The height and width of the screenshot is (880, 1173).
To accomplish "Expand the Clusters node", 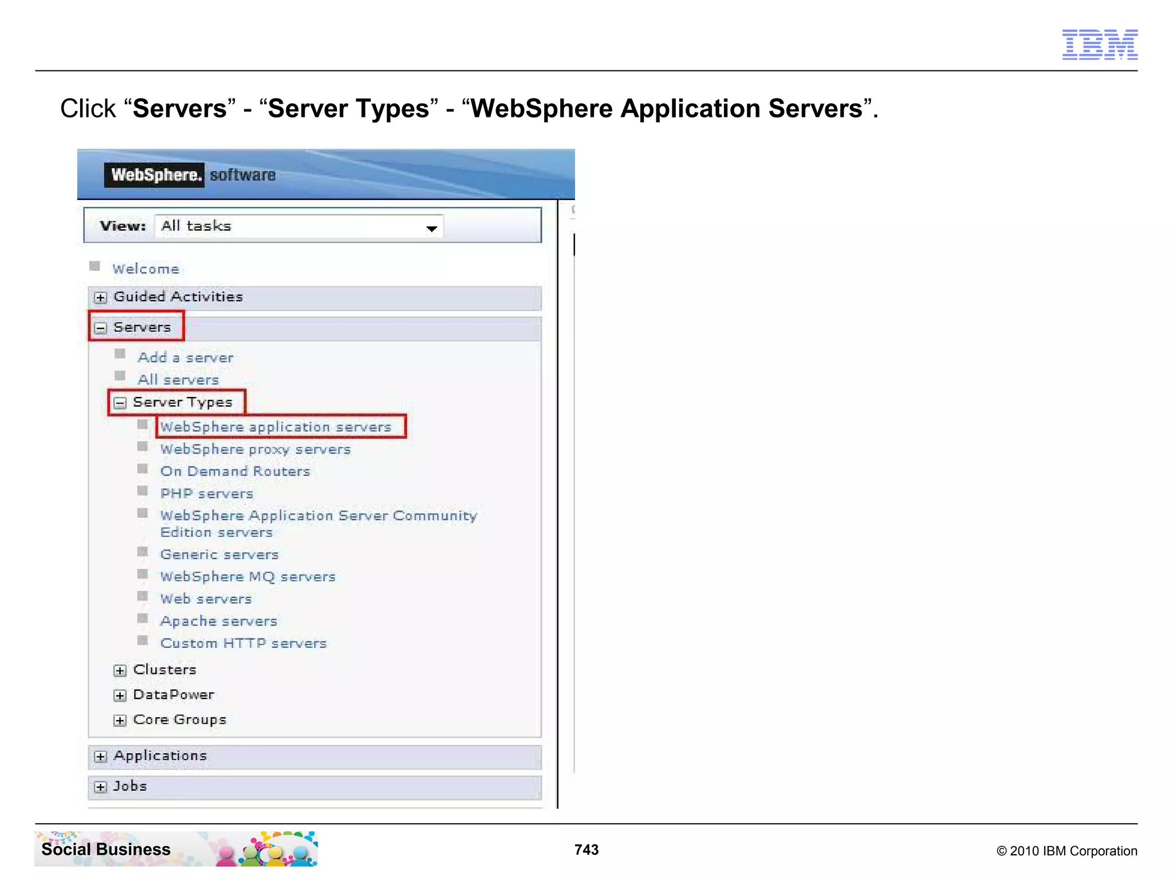I will point(120,670).
